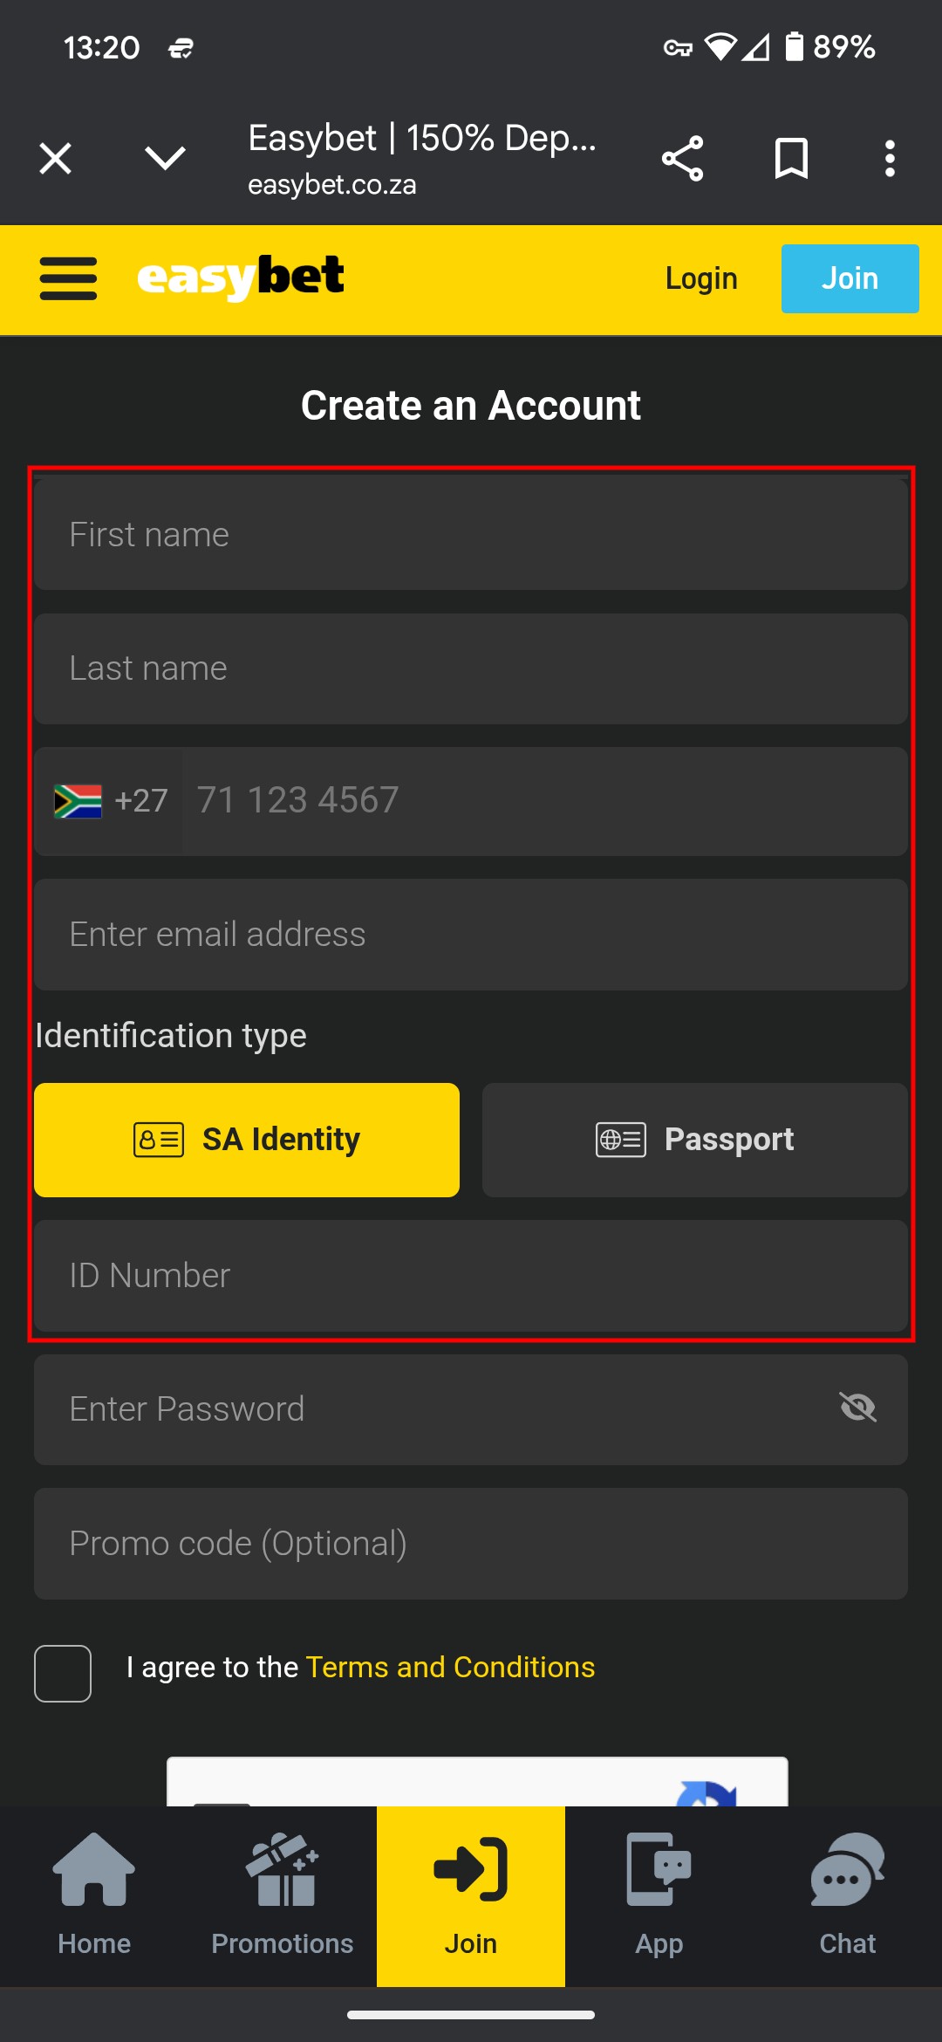Tap the share icon in browser bar

tap(682, 158)
